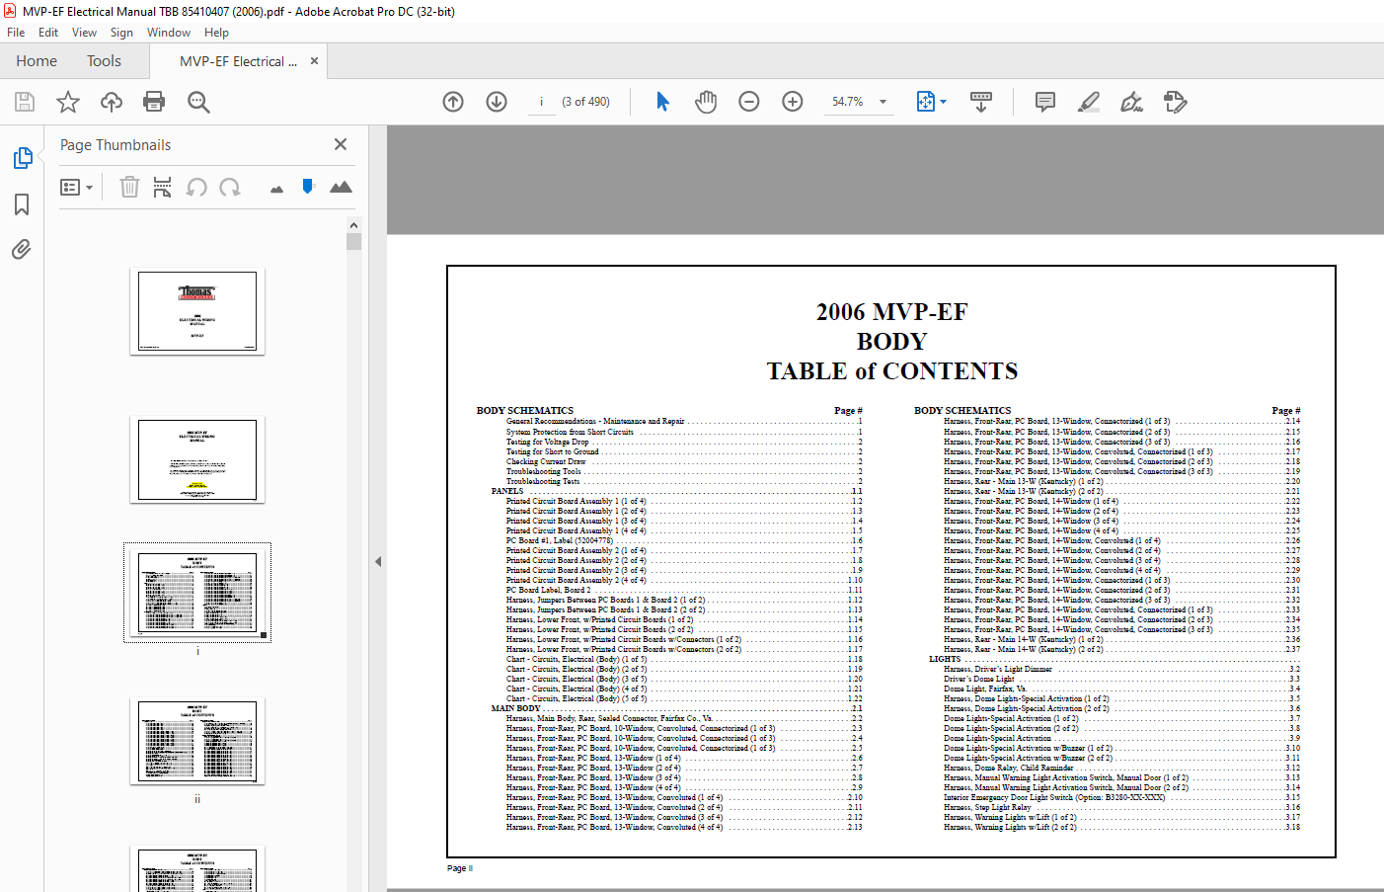Click the 'LIGHTS' section entry
This screenshot has width=1384, height=892.
[x=945, y=659]
